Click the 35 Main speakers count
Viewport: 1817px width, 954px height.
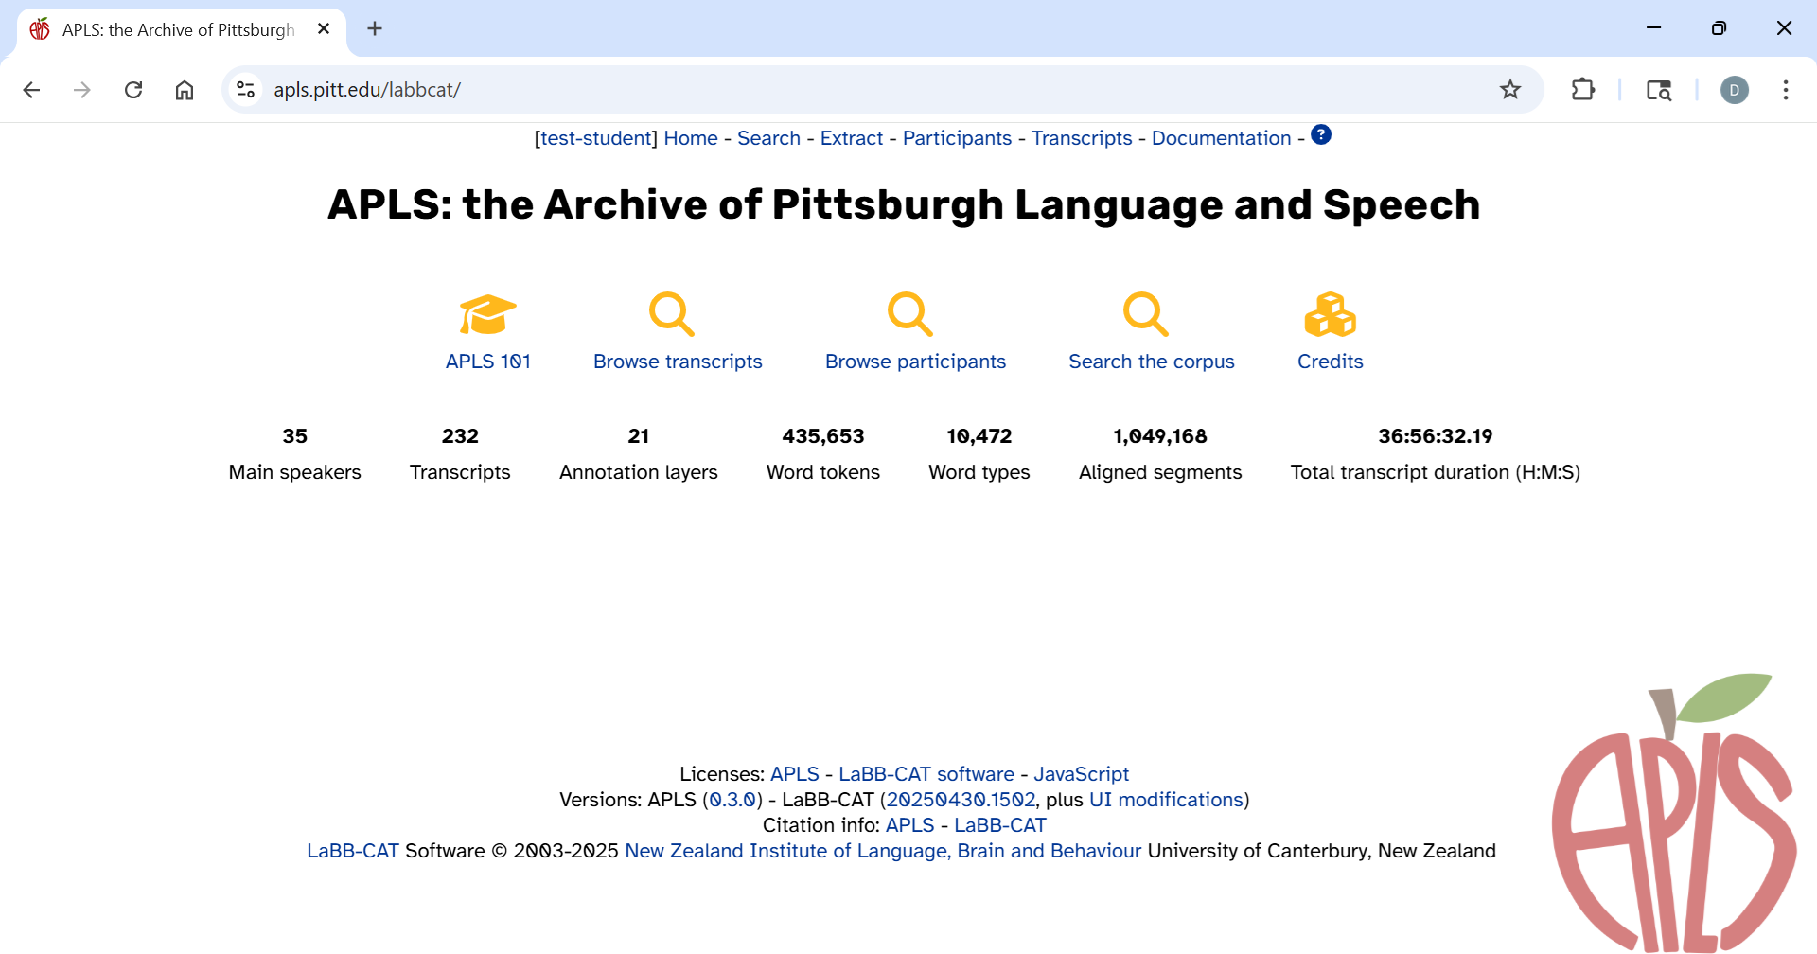[295, 436]
